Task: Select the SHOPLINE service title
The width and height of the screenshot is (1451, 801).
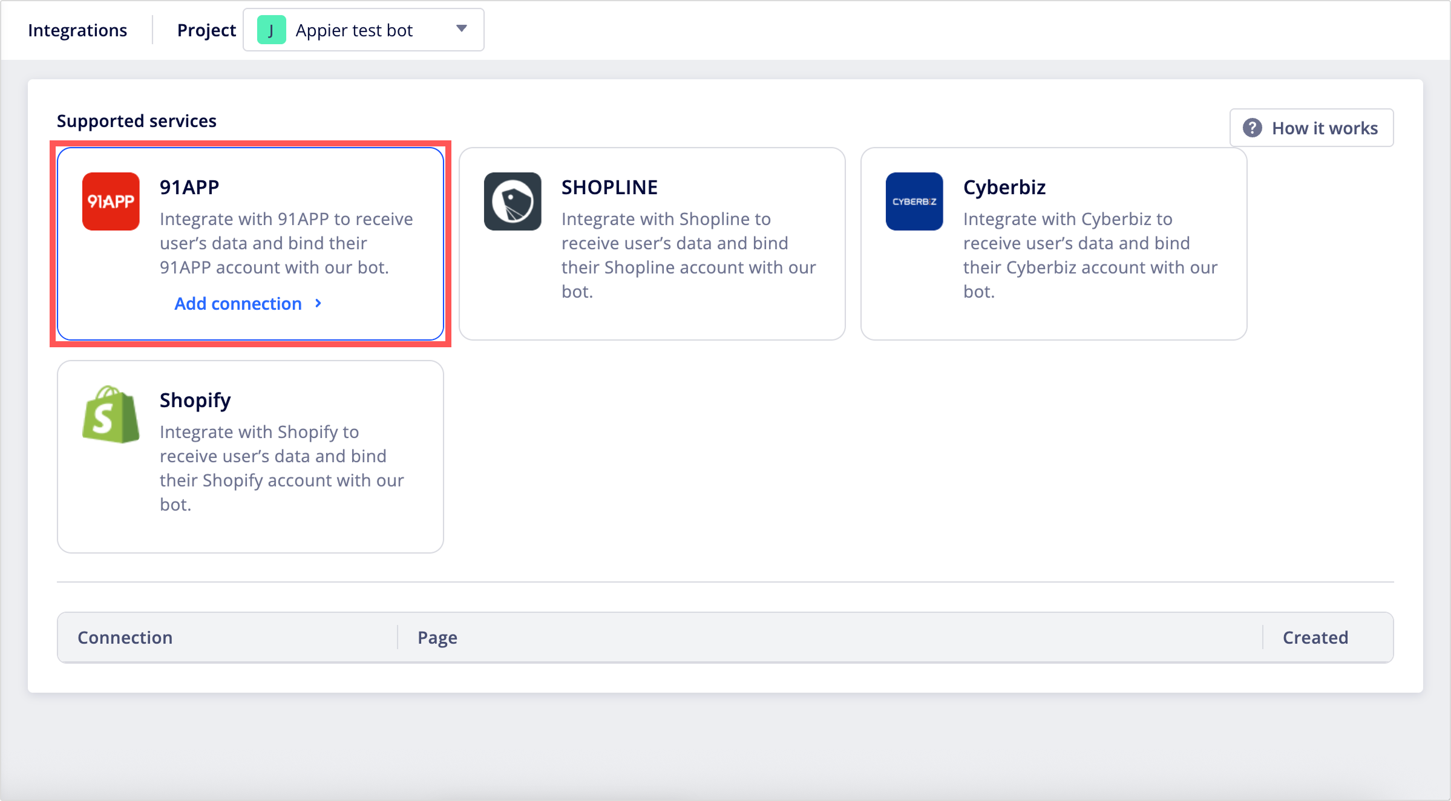Action: click(x=609, y=188)
